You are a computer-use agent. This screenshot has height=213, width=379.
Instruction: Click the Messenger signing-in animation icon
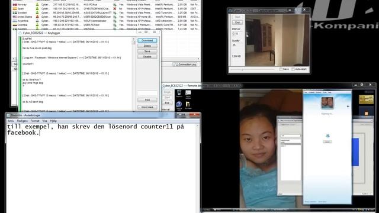tap(327, 135)
